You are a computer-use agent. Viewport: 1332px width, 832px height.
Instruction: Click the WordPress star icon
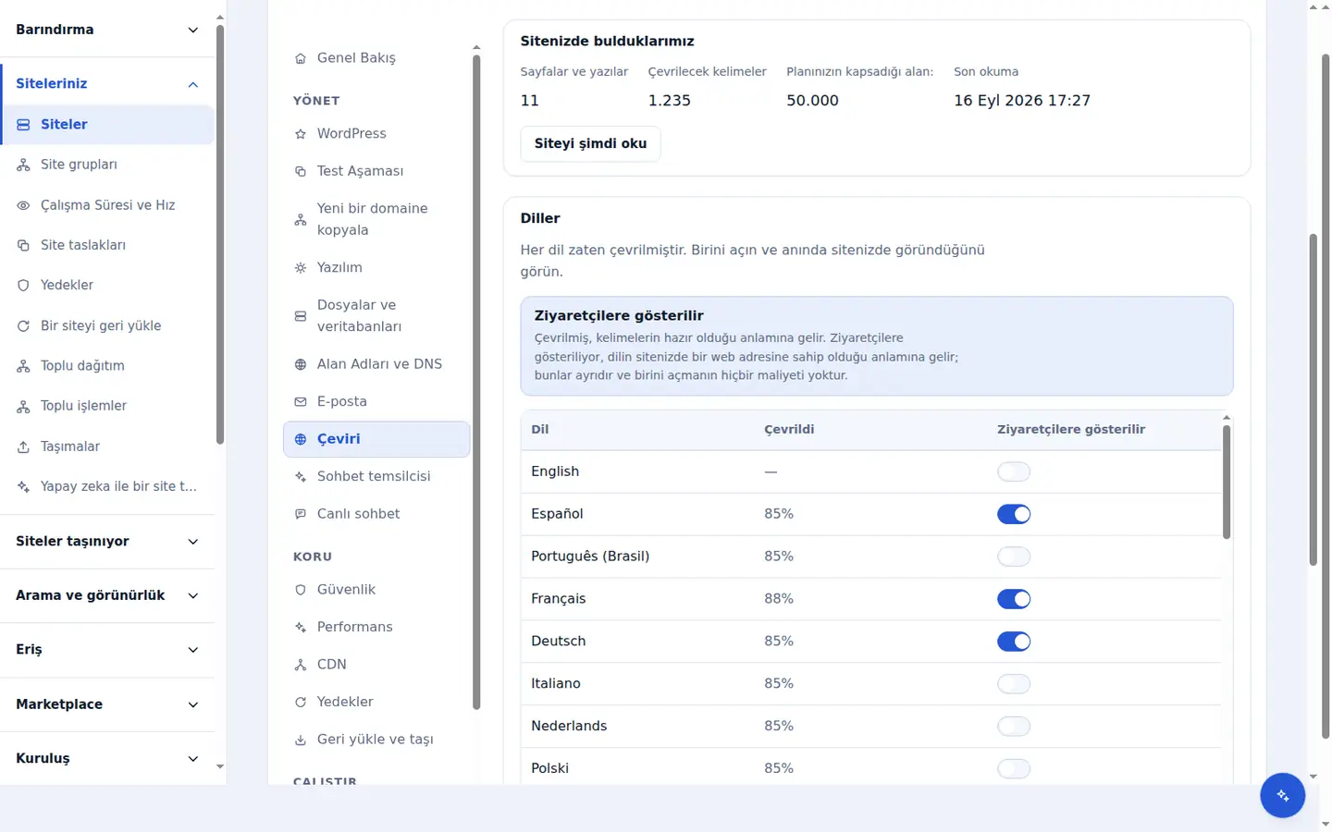(301, 134)
